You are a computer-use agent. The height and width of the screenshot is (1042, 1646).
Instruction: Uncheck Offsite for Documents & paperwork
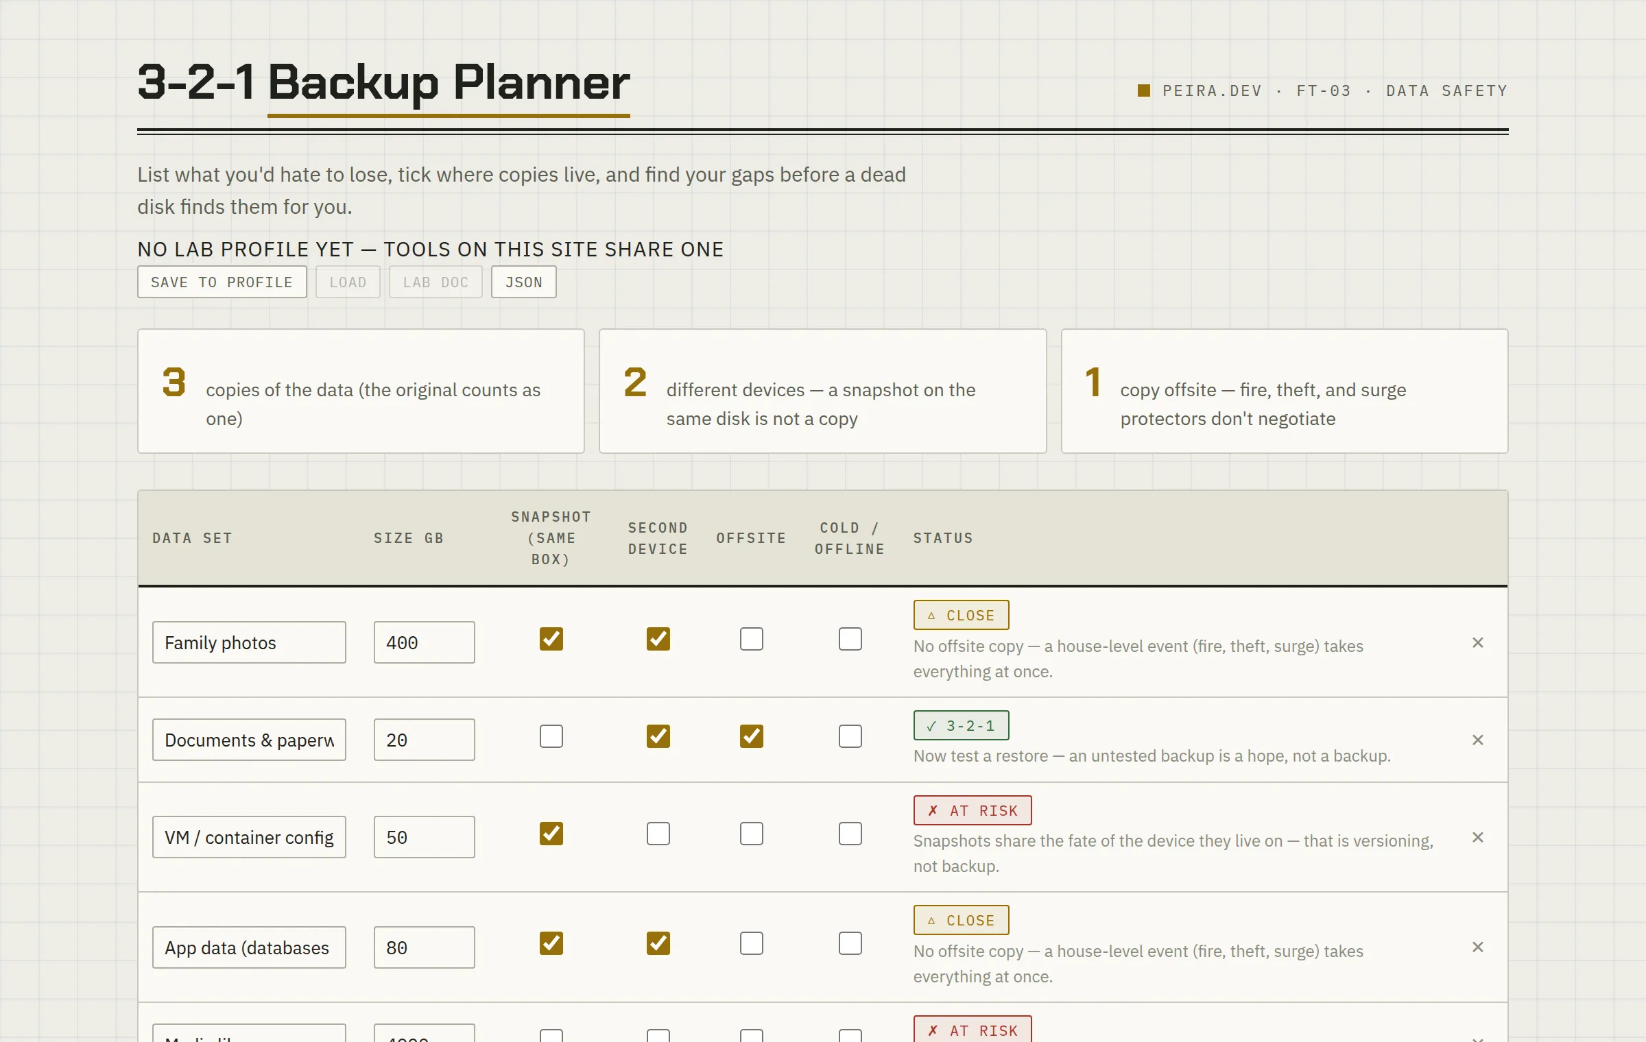[751, 736]
